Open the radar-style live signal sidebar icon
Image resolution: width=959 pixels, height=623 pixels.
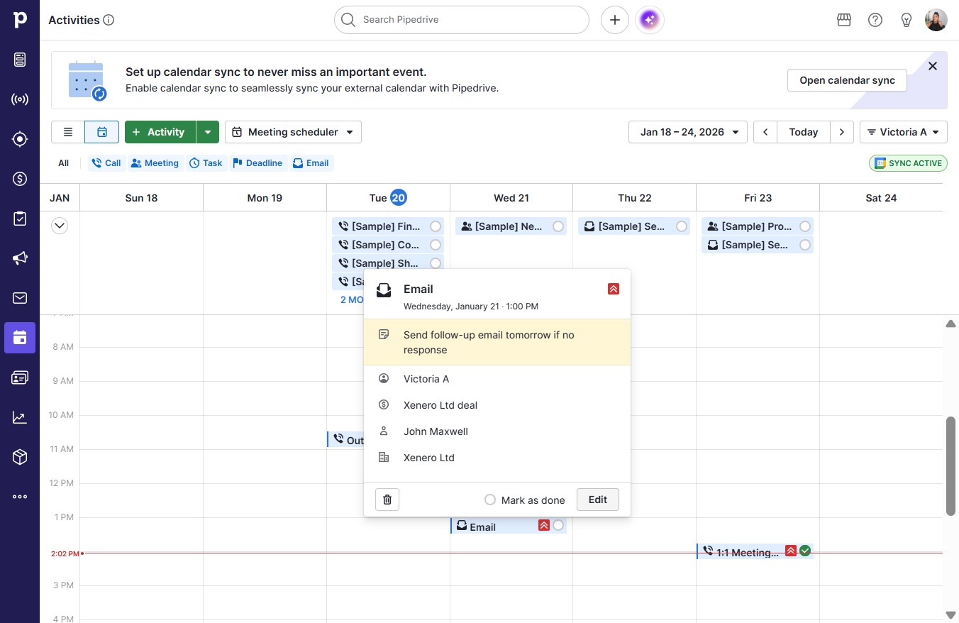click(x=20, y=99)
